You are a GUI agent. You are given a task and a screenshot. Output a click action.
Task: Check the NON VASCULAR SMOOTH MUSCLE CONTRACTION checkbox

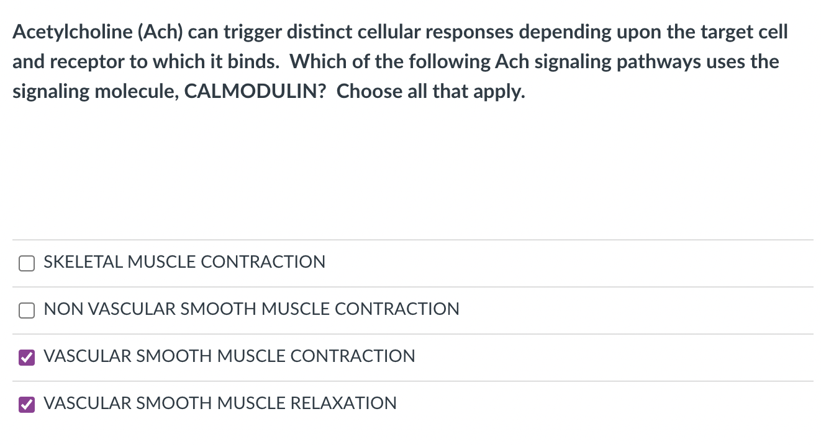click(27, 310)
